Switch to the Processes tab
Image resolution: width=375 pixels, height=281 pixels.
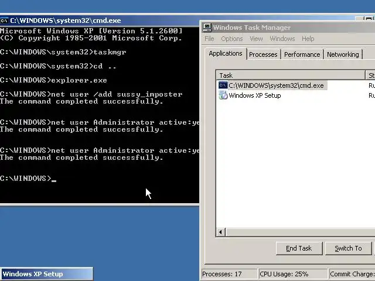[263, 54]
